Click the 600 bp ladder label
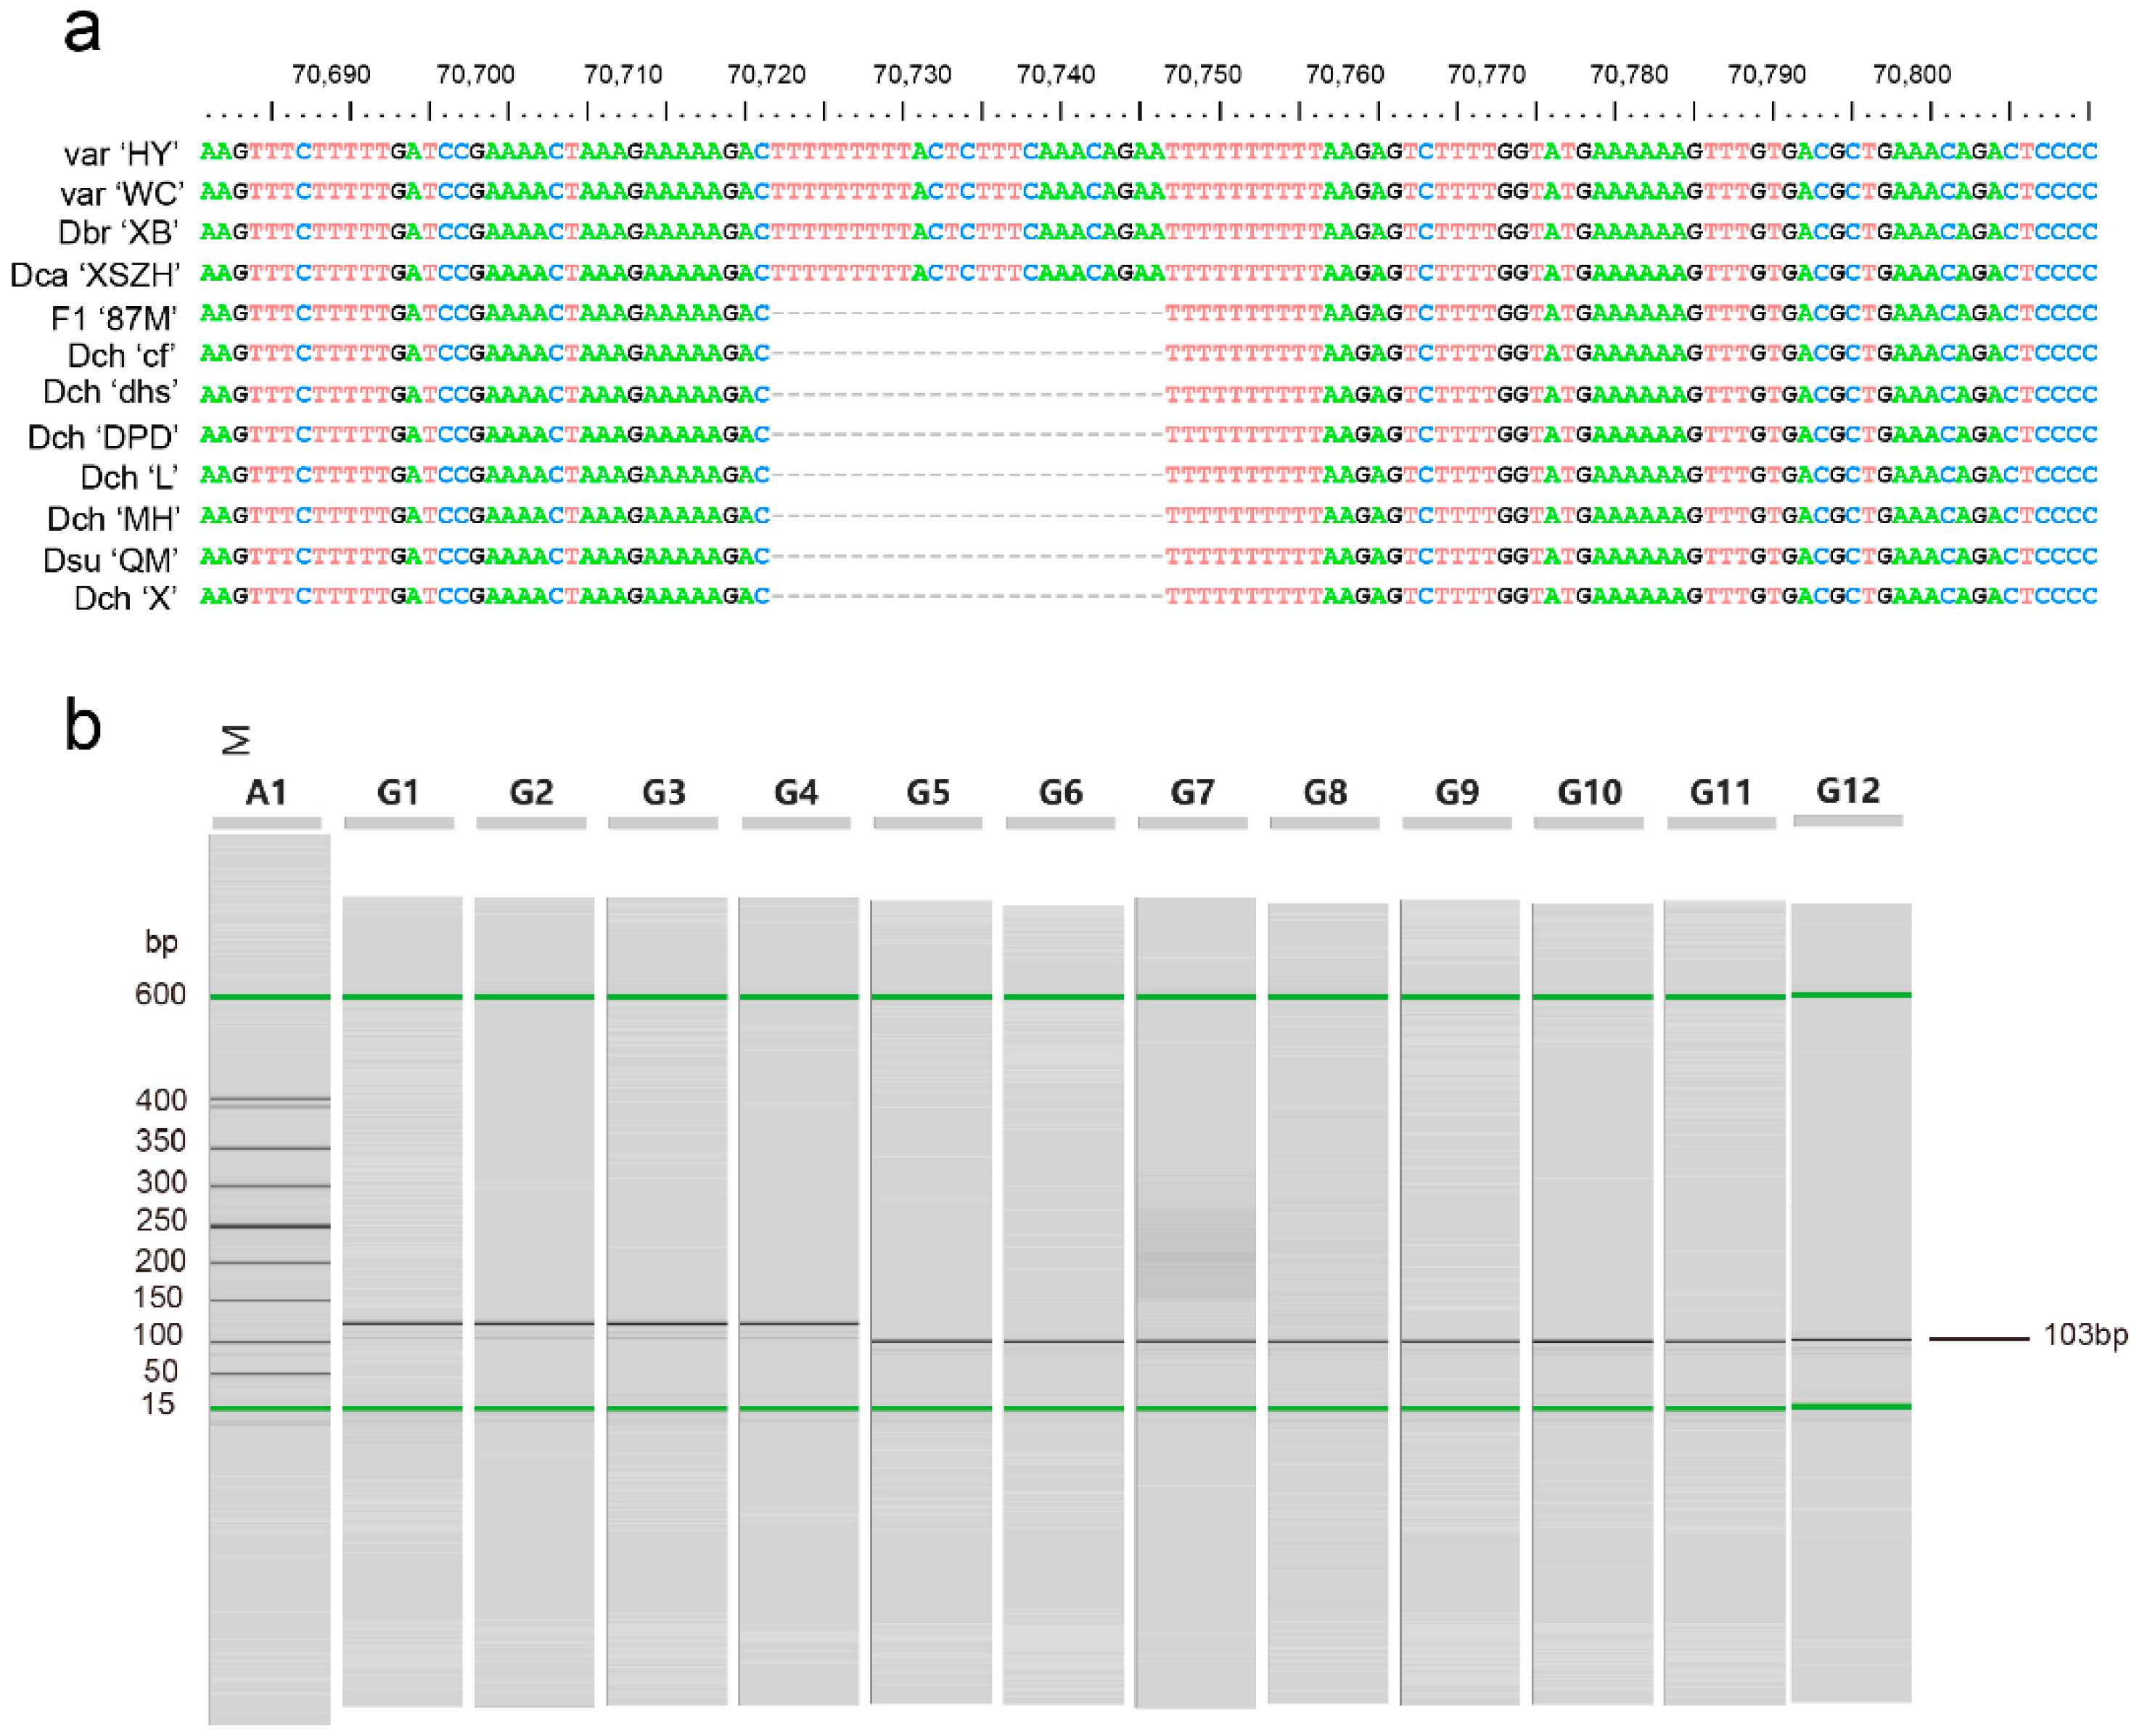2134x1736 pixels. pyautogui.click(x=160, y=994)
